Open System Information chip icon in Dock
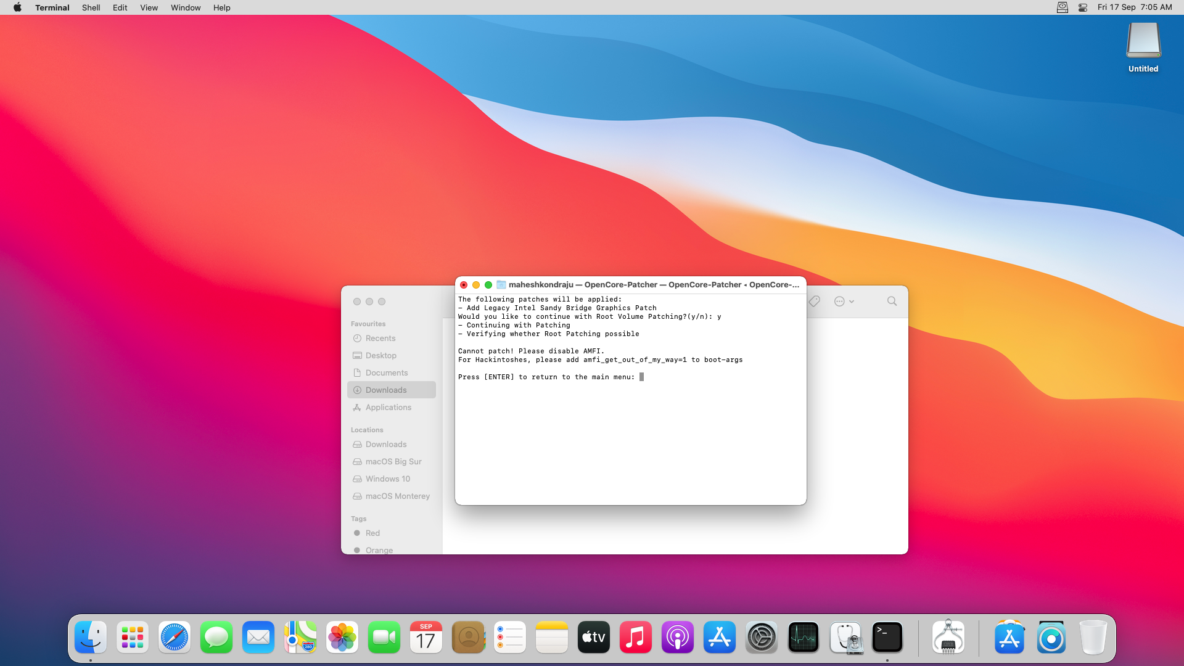Image resolution: width=1184 pixels, height=666 pixels. (x=948, y=638)
